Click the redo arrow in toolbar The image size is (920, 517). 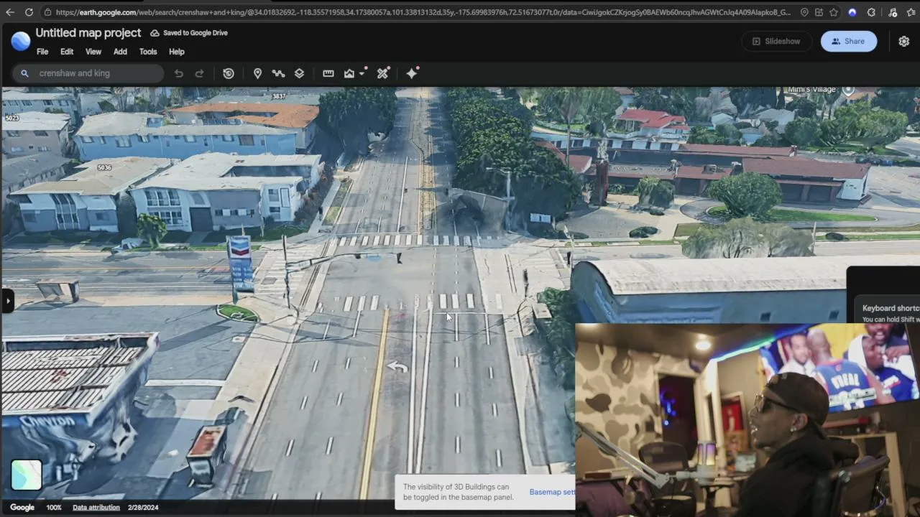(x=199, y=73)
